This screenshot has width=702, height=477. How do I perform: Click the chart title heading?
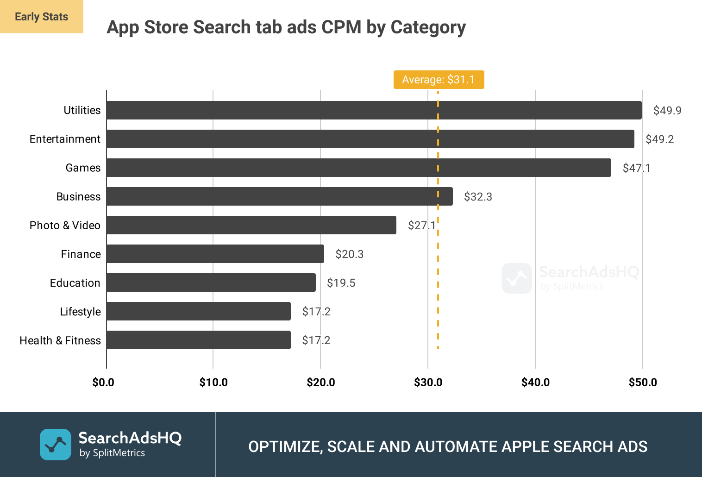(286, 27)
